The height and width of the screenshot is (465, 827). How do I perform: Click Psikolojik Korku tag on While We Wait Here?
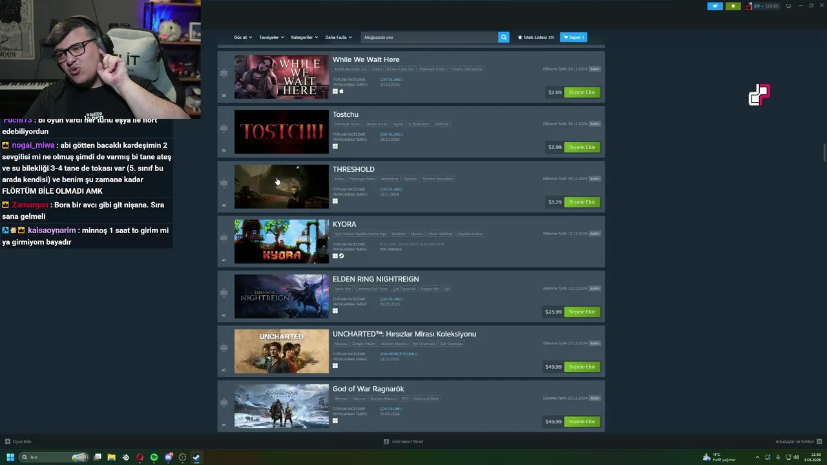tap(432, 69)
